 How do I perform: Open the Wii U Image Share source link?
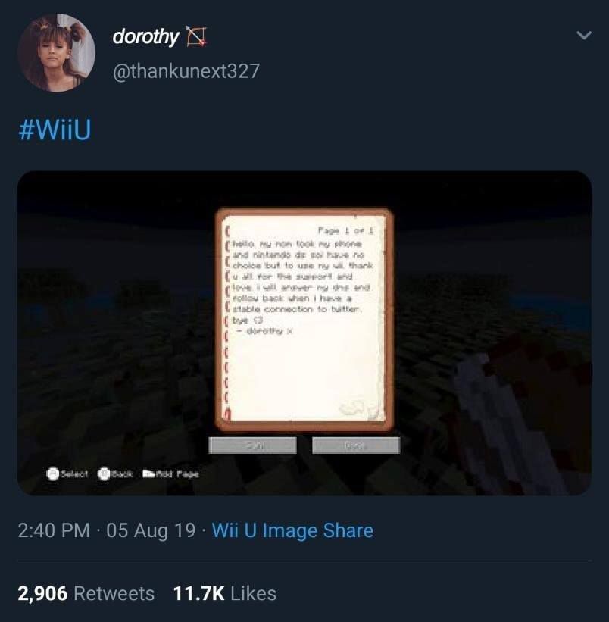point(292,530)
